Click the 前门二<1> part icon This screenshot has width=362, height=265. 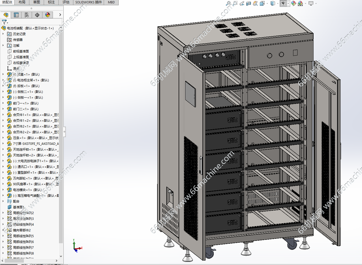(9, 109)
